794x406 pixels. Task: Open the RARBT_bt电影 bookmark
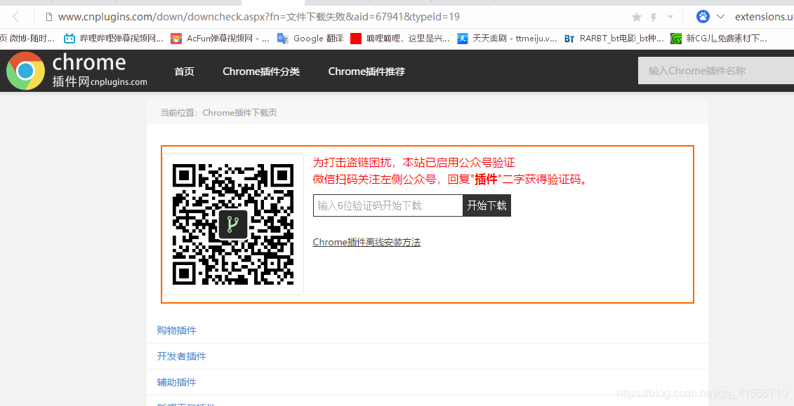pyautogui.click(x=614, y=38)
